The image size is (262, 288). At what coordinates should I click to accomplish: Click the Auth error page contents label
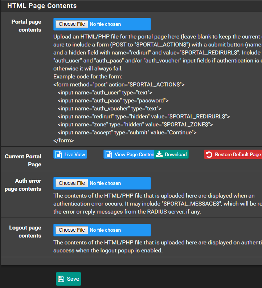(23, 184)
